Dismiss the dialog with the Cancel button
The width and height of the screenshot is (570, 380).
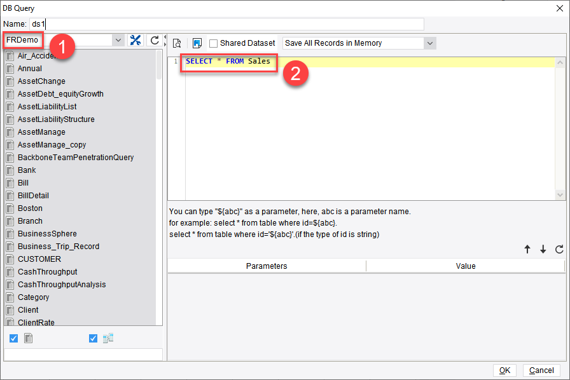tap(541, 370)
